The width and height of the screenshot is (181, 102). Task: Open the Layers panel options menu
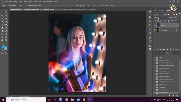(x=179, y=10)
